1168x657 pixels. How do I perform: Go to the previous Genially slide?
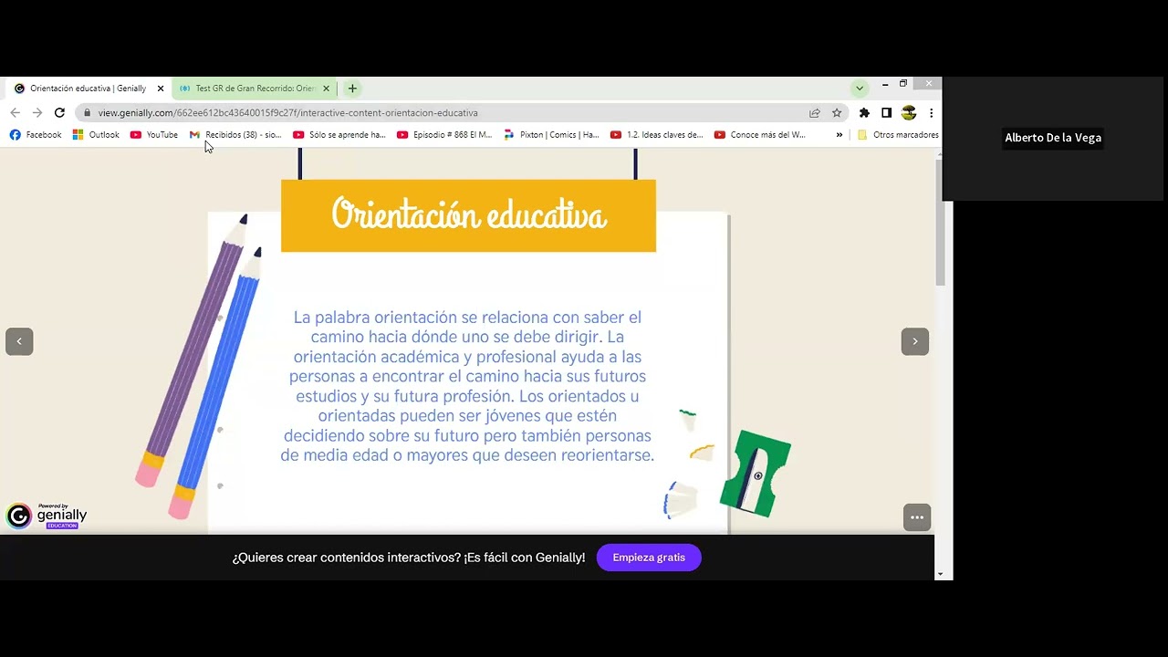pyautogui.click(x=19, y=341)
